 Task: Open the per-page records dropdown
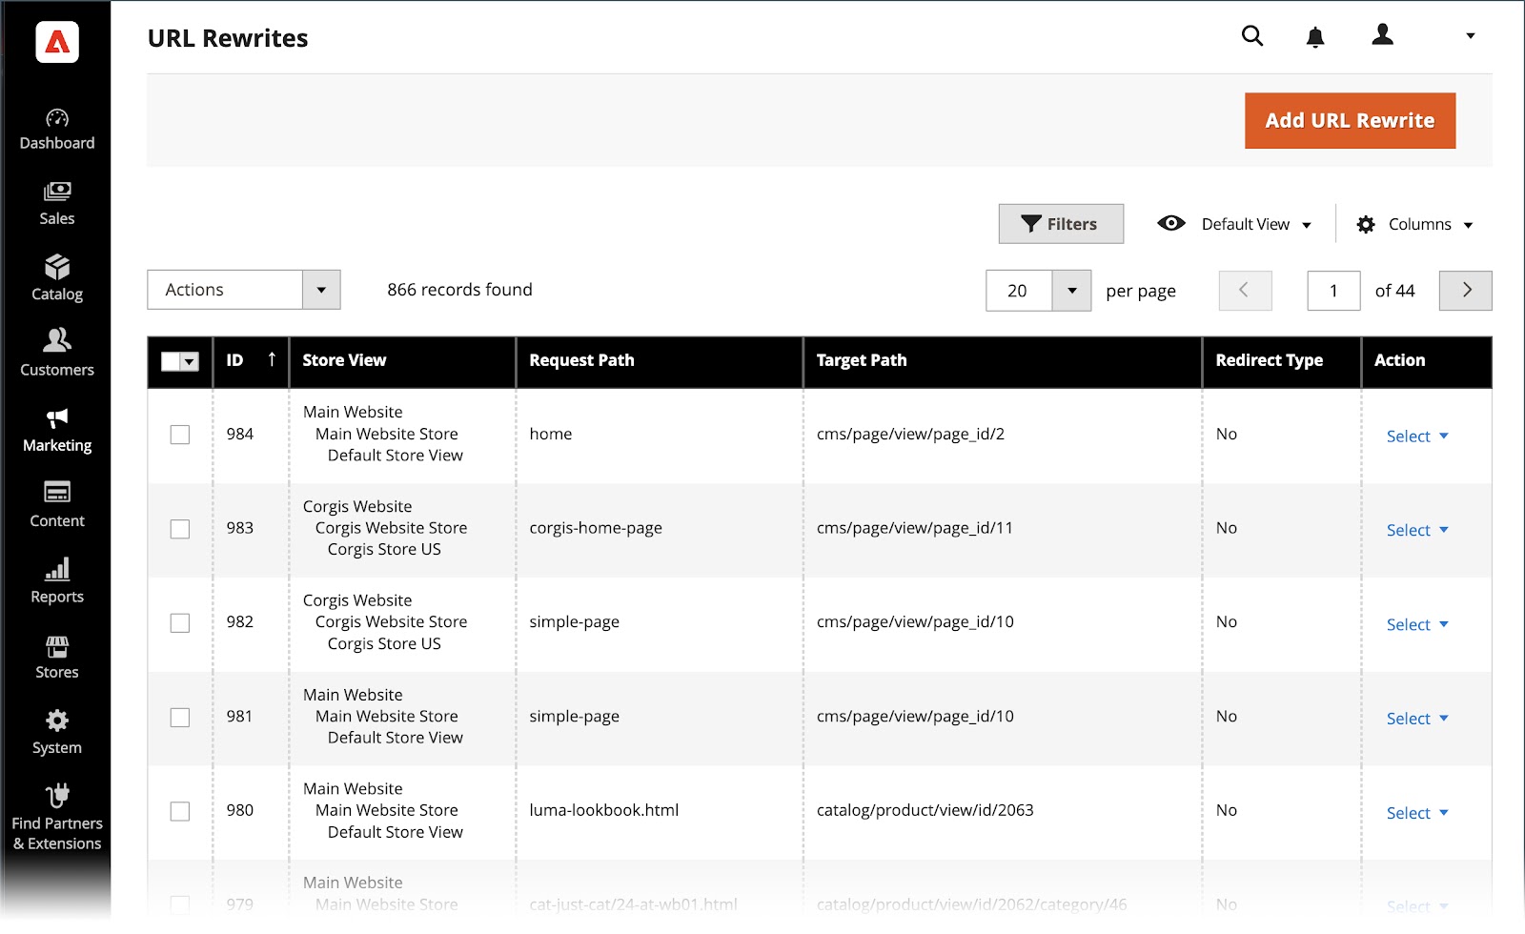tap(1038, 291)
